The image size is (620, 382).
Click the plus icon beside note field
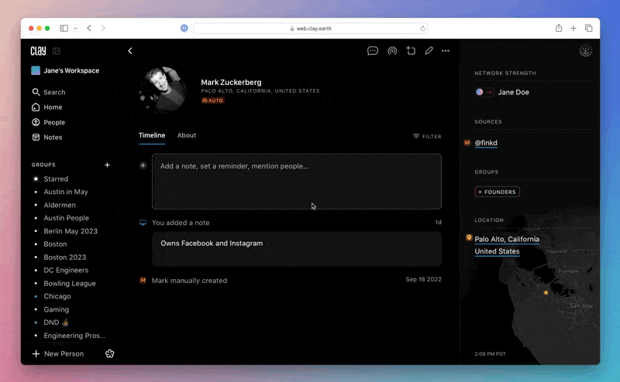tap(143, 165)
